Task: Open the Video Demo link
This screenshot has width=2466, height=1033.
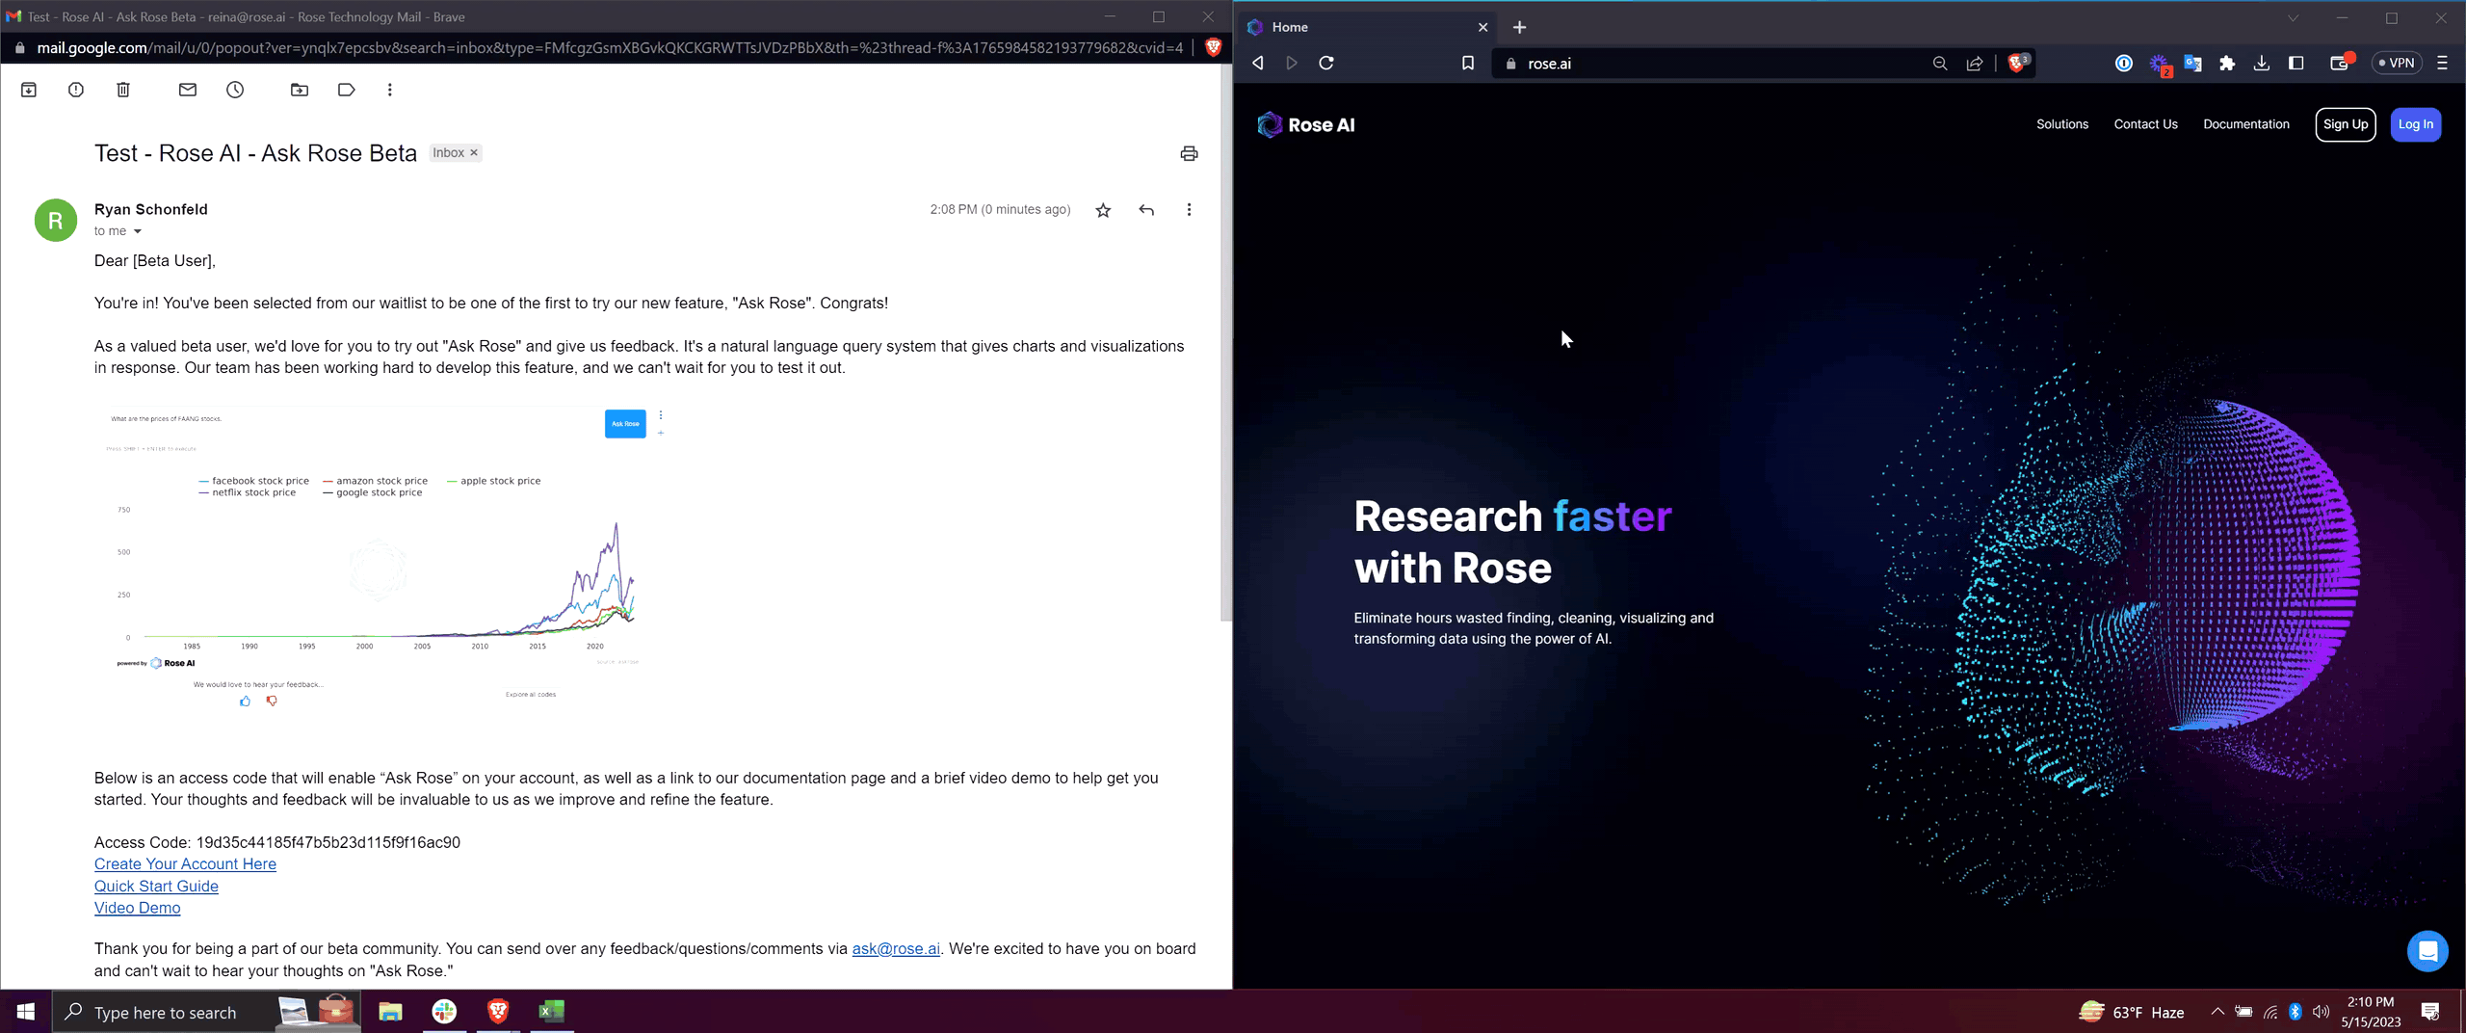Action: coord(137,908)
